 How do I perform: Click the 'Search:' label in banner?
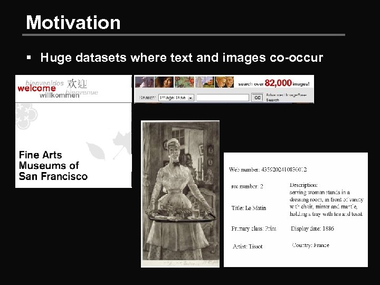[147, 98]
